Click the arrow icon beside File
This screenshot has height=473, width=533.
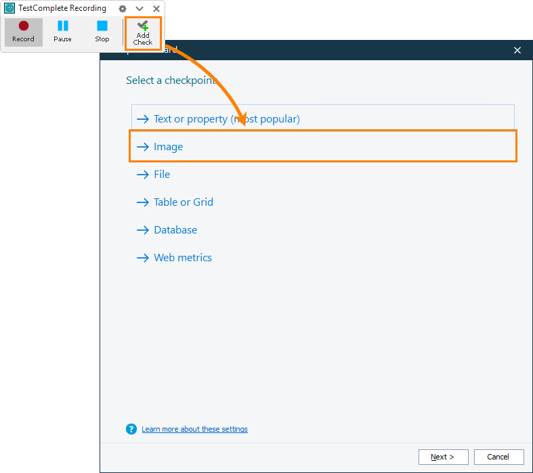pyautogui.click(x=143, y=175)
